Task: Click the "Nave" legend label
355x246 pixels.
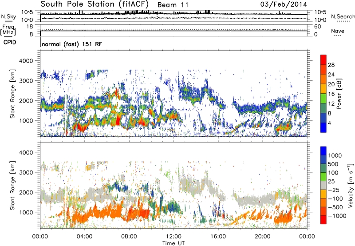Action: (x=338, y=31)
